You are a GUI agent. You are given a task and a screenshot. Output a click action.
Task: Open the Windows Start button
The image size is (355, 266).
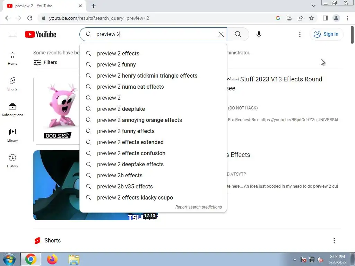coord(9,259)
